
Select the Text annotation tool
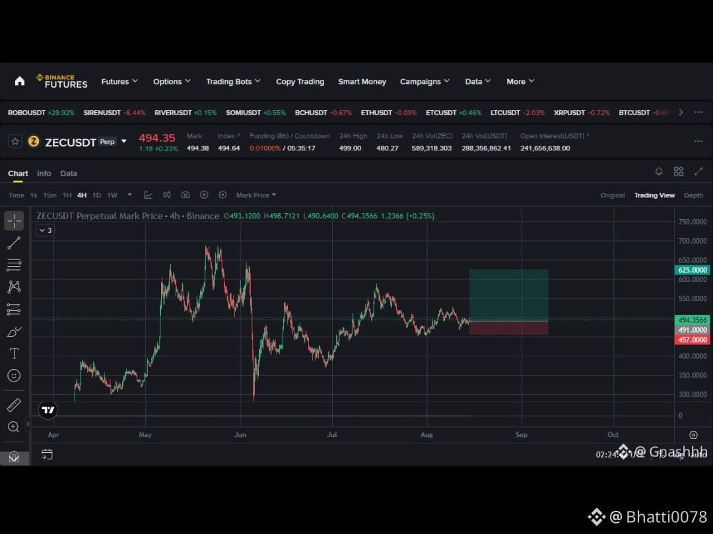click(14, 354)
